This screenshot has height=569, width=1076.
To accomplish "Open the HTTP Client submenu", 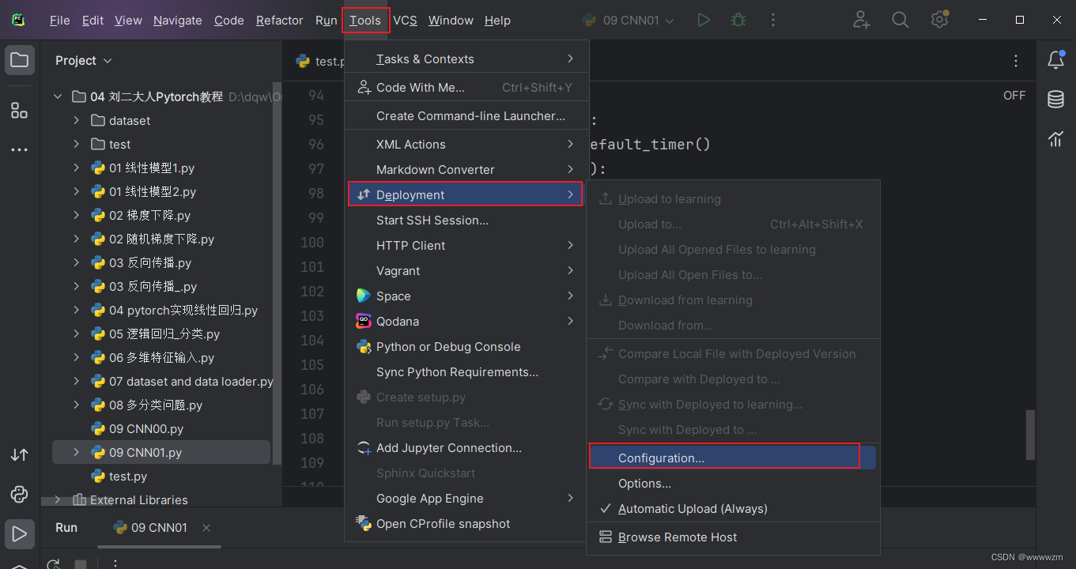I will (466, 246).
